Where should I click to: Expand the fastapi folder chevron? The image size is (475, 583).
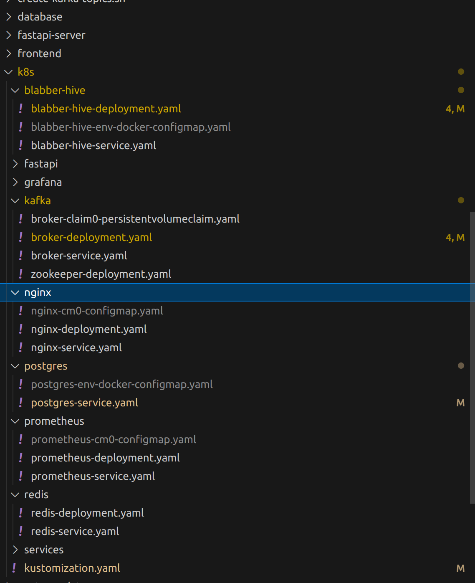pos(15,164)
